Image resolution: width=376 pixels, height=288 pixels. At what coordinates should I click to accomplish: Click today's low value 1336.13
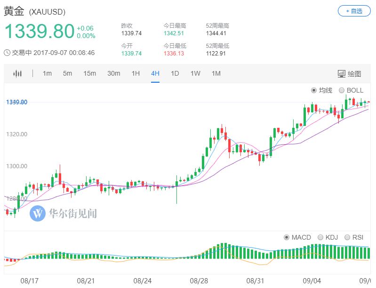click(x=174, y=54)
